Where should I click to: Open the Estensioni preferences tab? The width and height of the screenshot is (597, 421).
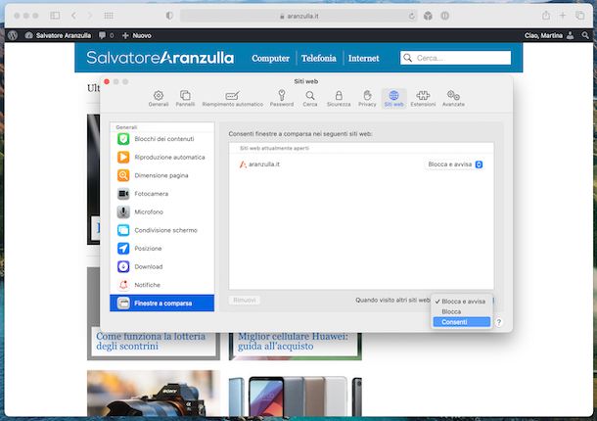click(423, 98)
